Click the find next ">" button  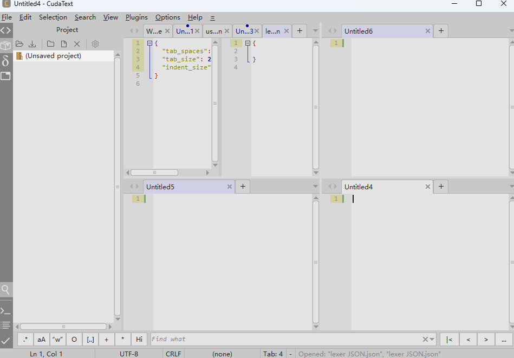click(x=486, y=339)
